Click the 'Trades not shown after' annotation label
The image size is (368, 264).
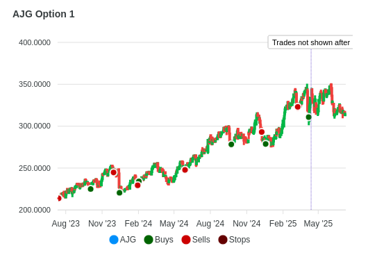click(x=311, y=42)
